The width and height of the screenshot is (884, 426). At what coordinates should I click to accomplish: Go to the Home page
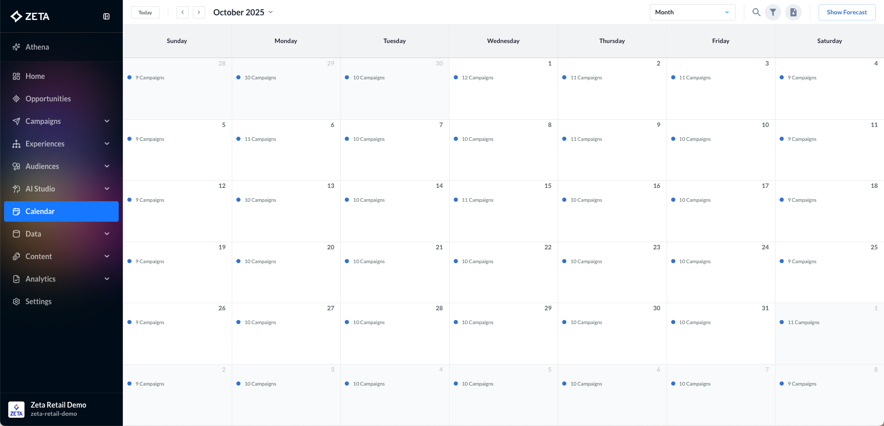click(35, 76)
